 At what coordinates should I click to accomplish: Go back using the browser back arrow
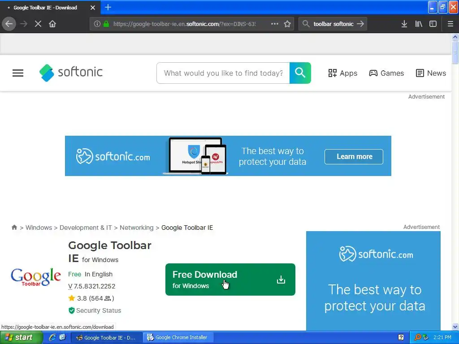click(9, 24)
